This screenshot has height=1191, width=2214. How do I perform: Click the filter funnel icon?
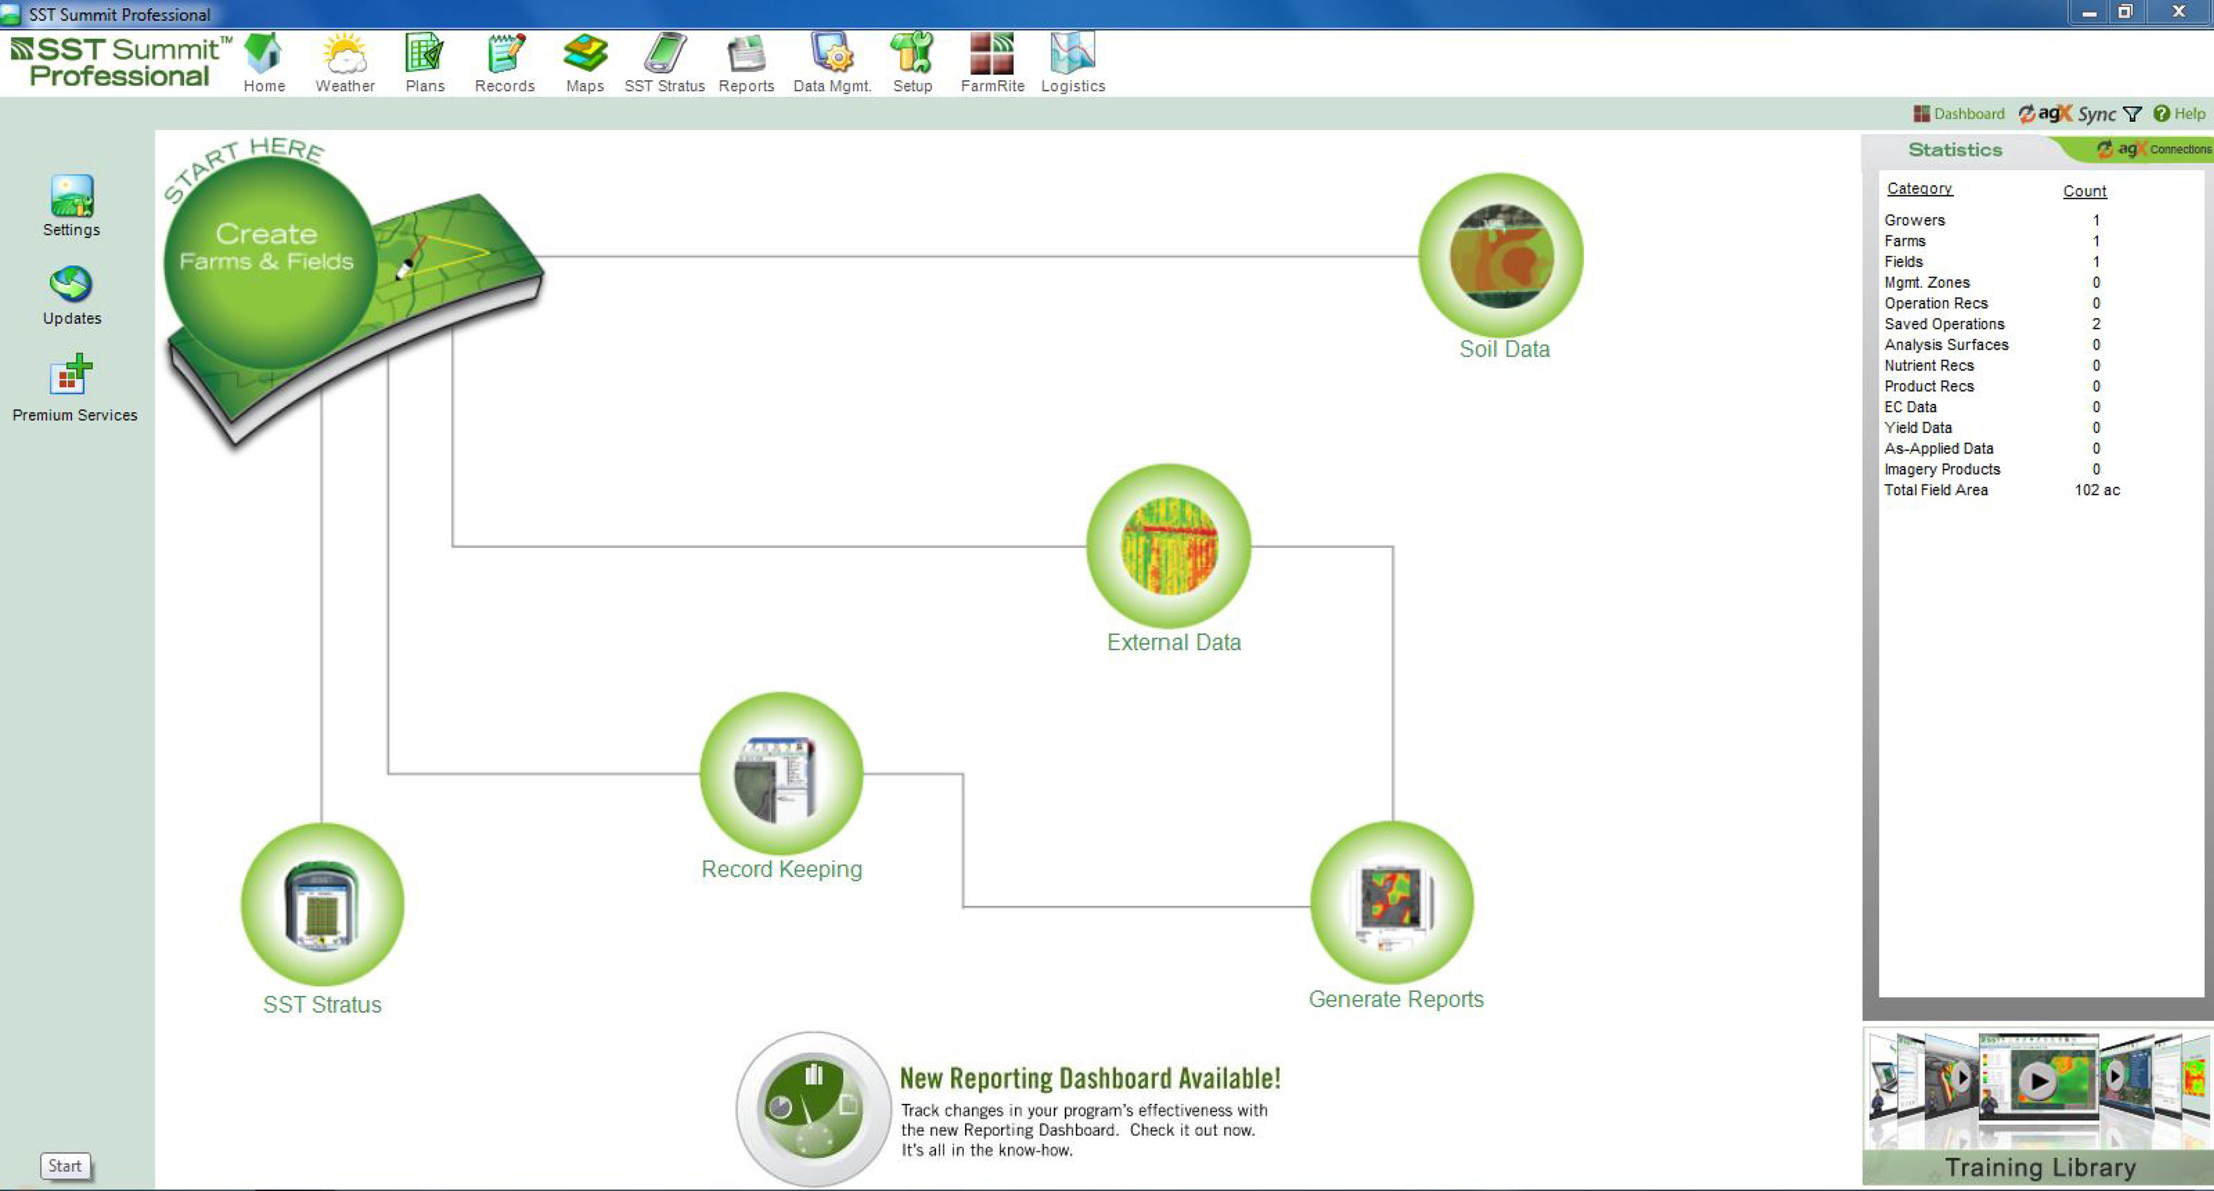coord(2132,114)
